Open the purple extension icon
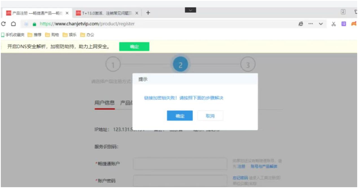Image resolution: width=358 pixels, height=188 pixels. pos(344,24)
